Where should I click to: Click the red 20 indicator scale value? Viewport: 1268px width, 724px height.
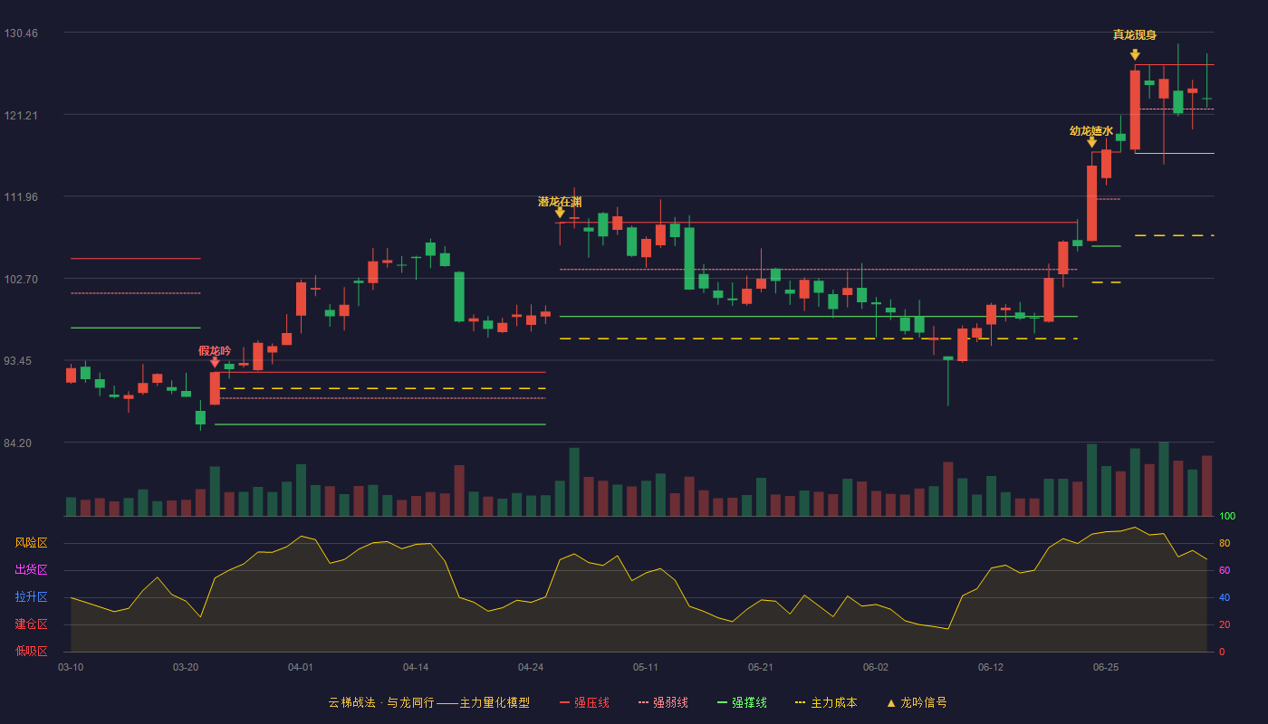click(x=1224, y=624)
